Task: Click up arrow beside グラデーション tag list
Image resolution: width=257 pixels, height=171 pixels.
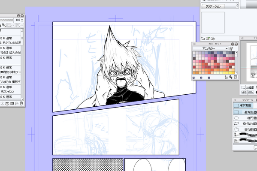Action: click(x=237, y=5)
